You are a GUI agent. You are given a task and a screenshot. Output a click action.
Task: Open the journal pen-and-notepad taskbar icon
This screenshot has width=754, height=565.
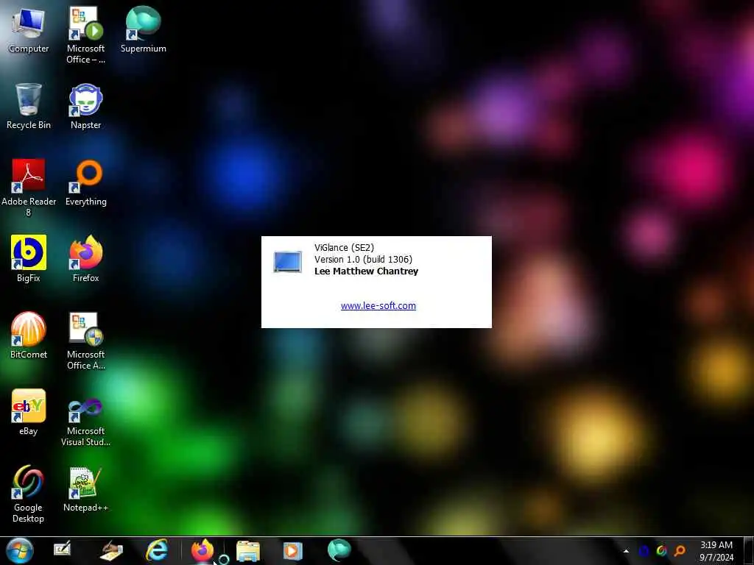pos(111,550)
